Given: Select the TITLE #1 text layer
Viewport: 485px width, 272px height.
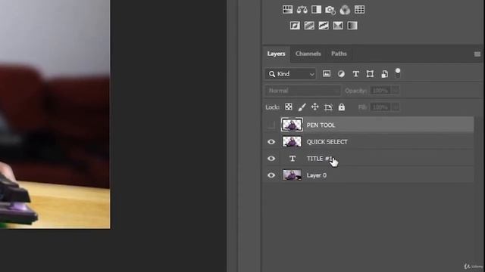Looking at the screenshot, I should (x=320, y=159).
